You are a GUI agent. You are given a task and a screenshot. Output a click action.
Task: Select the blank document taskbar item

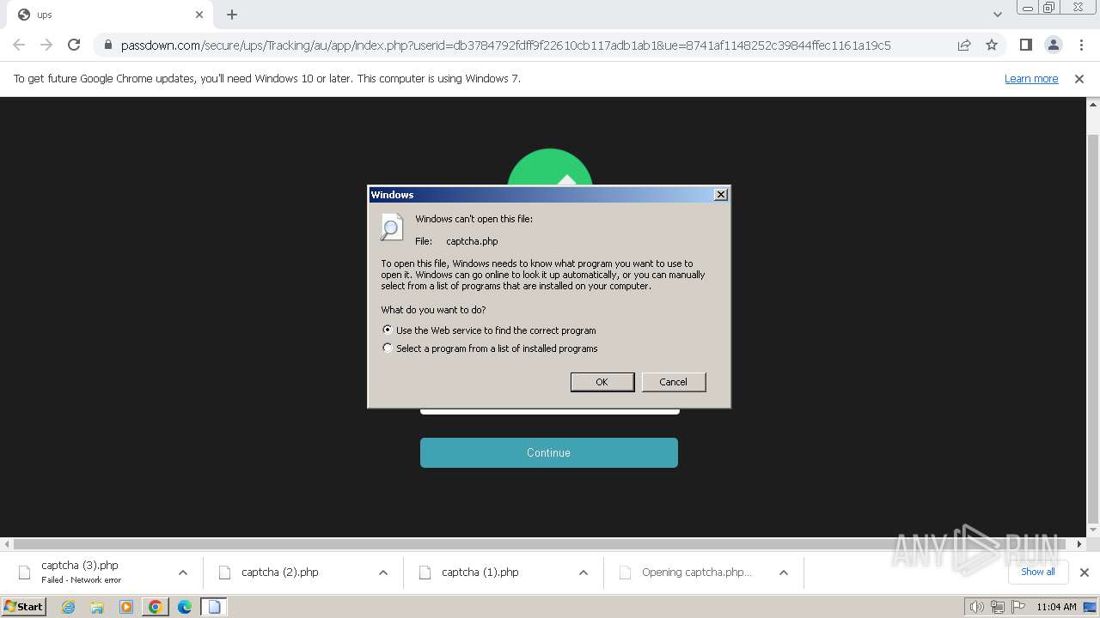(214, 607)
